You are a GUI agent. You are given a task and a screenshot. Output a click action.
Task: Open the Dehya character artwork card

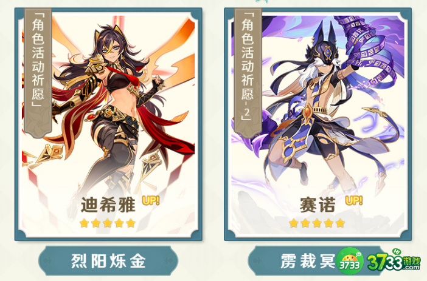[x=108, y=124]
